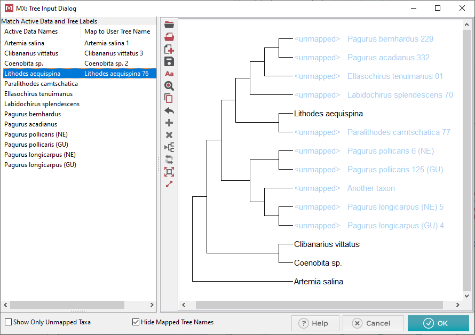Click the Aa font settings icon
Screen dimensions: 475x335
pyautogui.click(x=169, y=74)
